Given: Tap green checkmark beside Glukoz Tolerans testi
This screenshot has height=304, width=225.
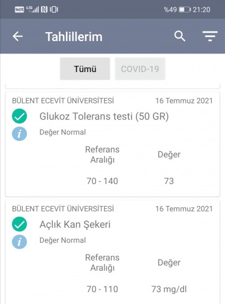Looking at the screenshot, I should point(19,116).
